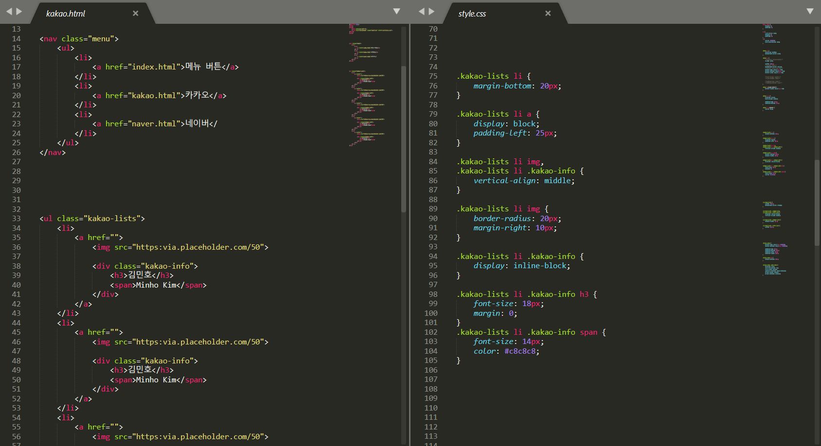
Task: Select the kakao.html tab
Action: (66, 14)
